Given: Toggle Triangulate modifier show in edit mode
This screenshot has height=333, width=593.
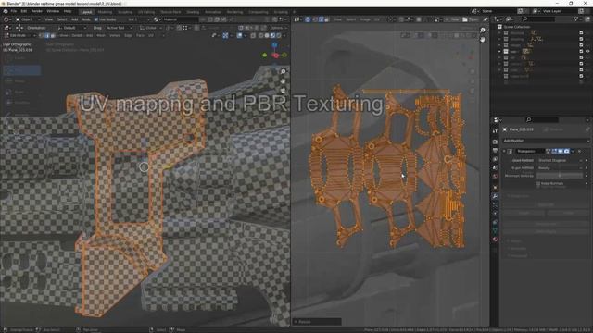Looking at the screenshot, I should pos(554,151).
